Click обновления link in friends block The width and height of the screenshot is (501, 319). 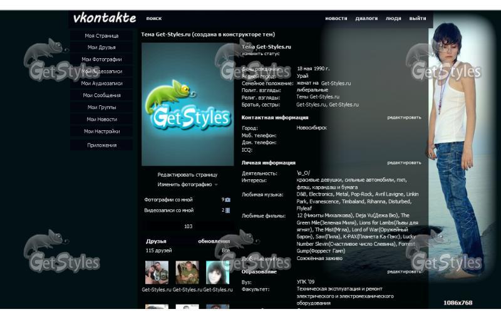point(214,241)
